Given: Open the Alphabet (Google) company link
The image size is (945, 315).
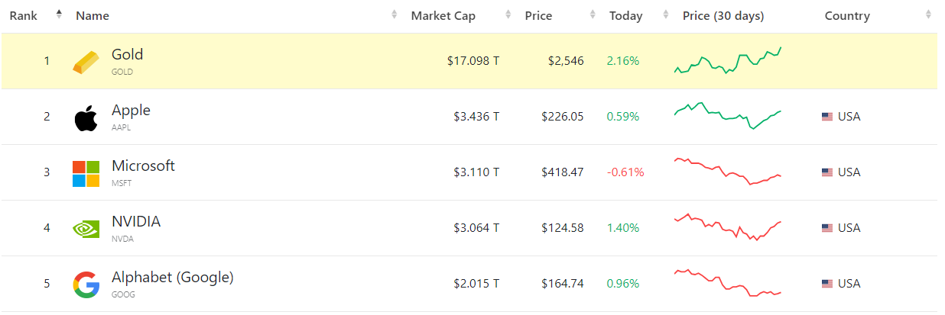Looking at the screenshot, I should [172, 278].
